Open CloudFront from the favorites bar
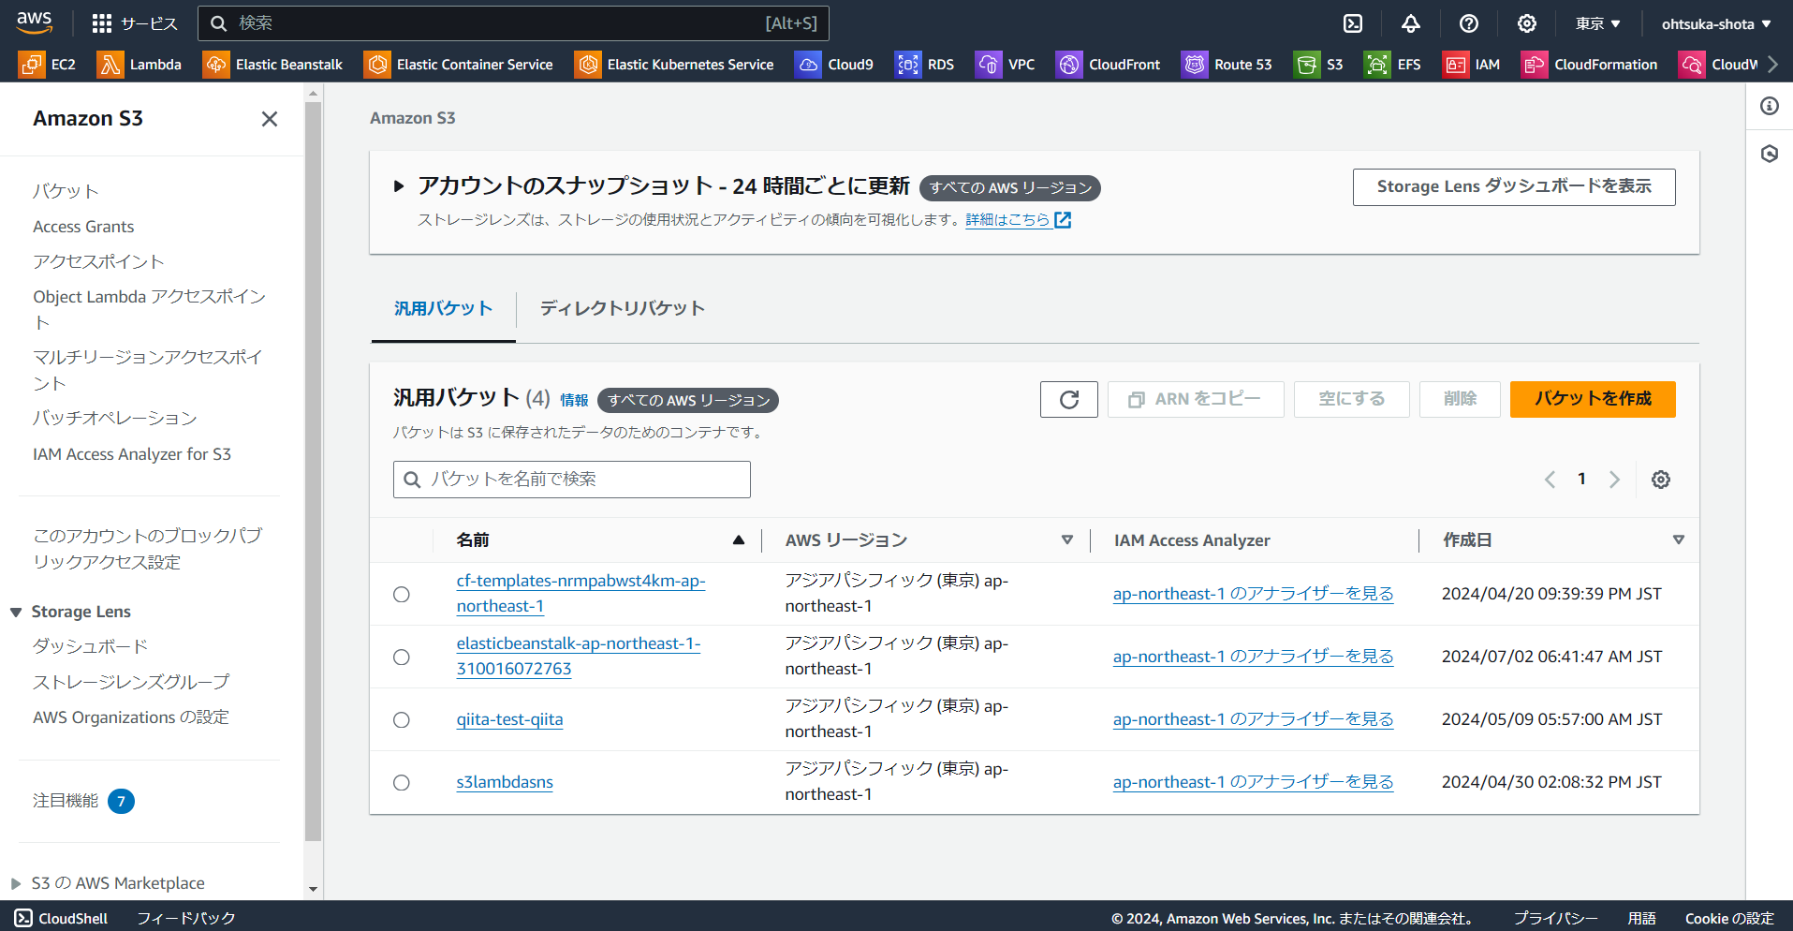 coord(1109,65)
